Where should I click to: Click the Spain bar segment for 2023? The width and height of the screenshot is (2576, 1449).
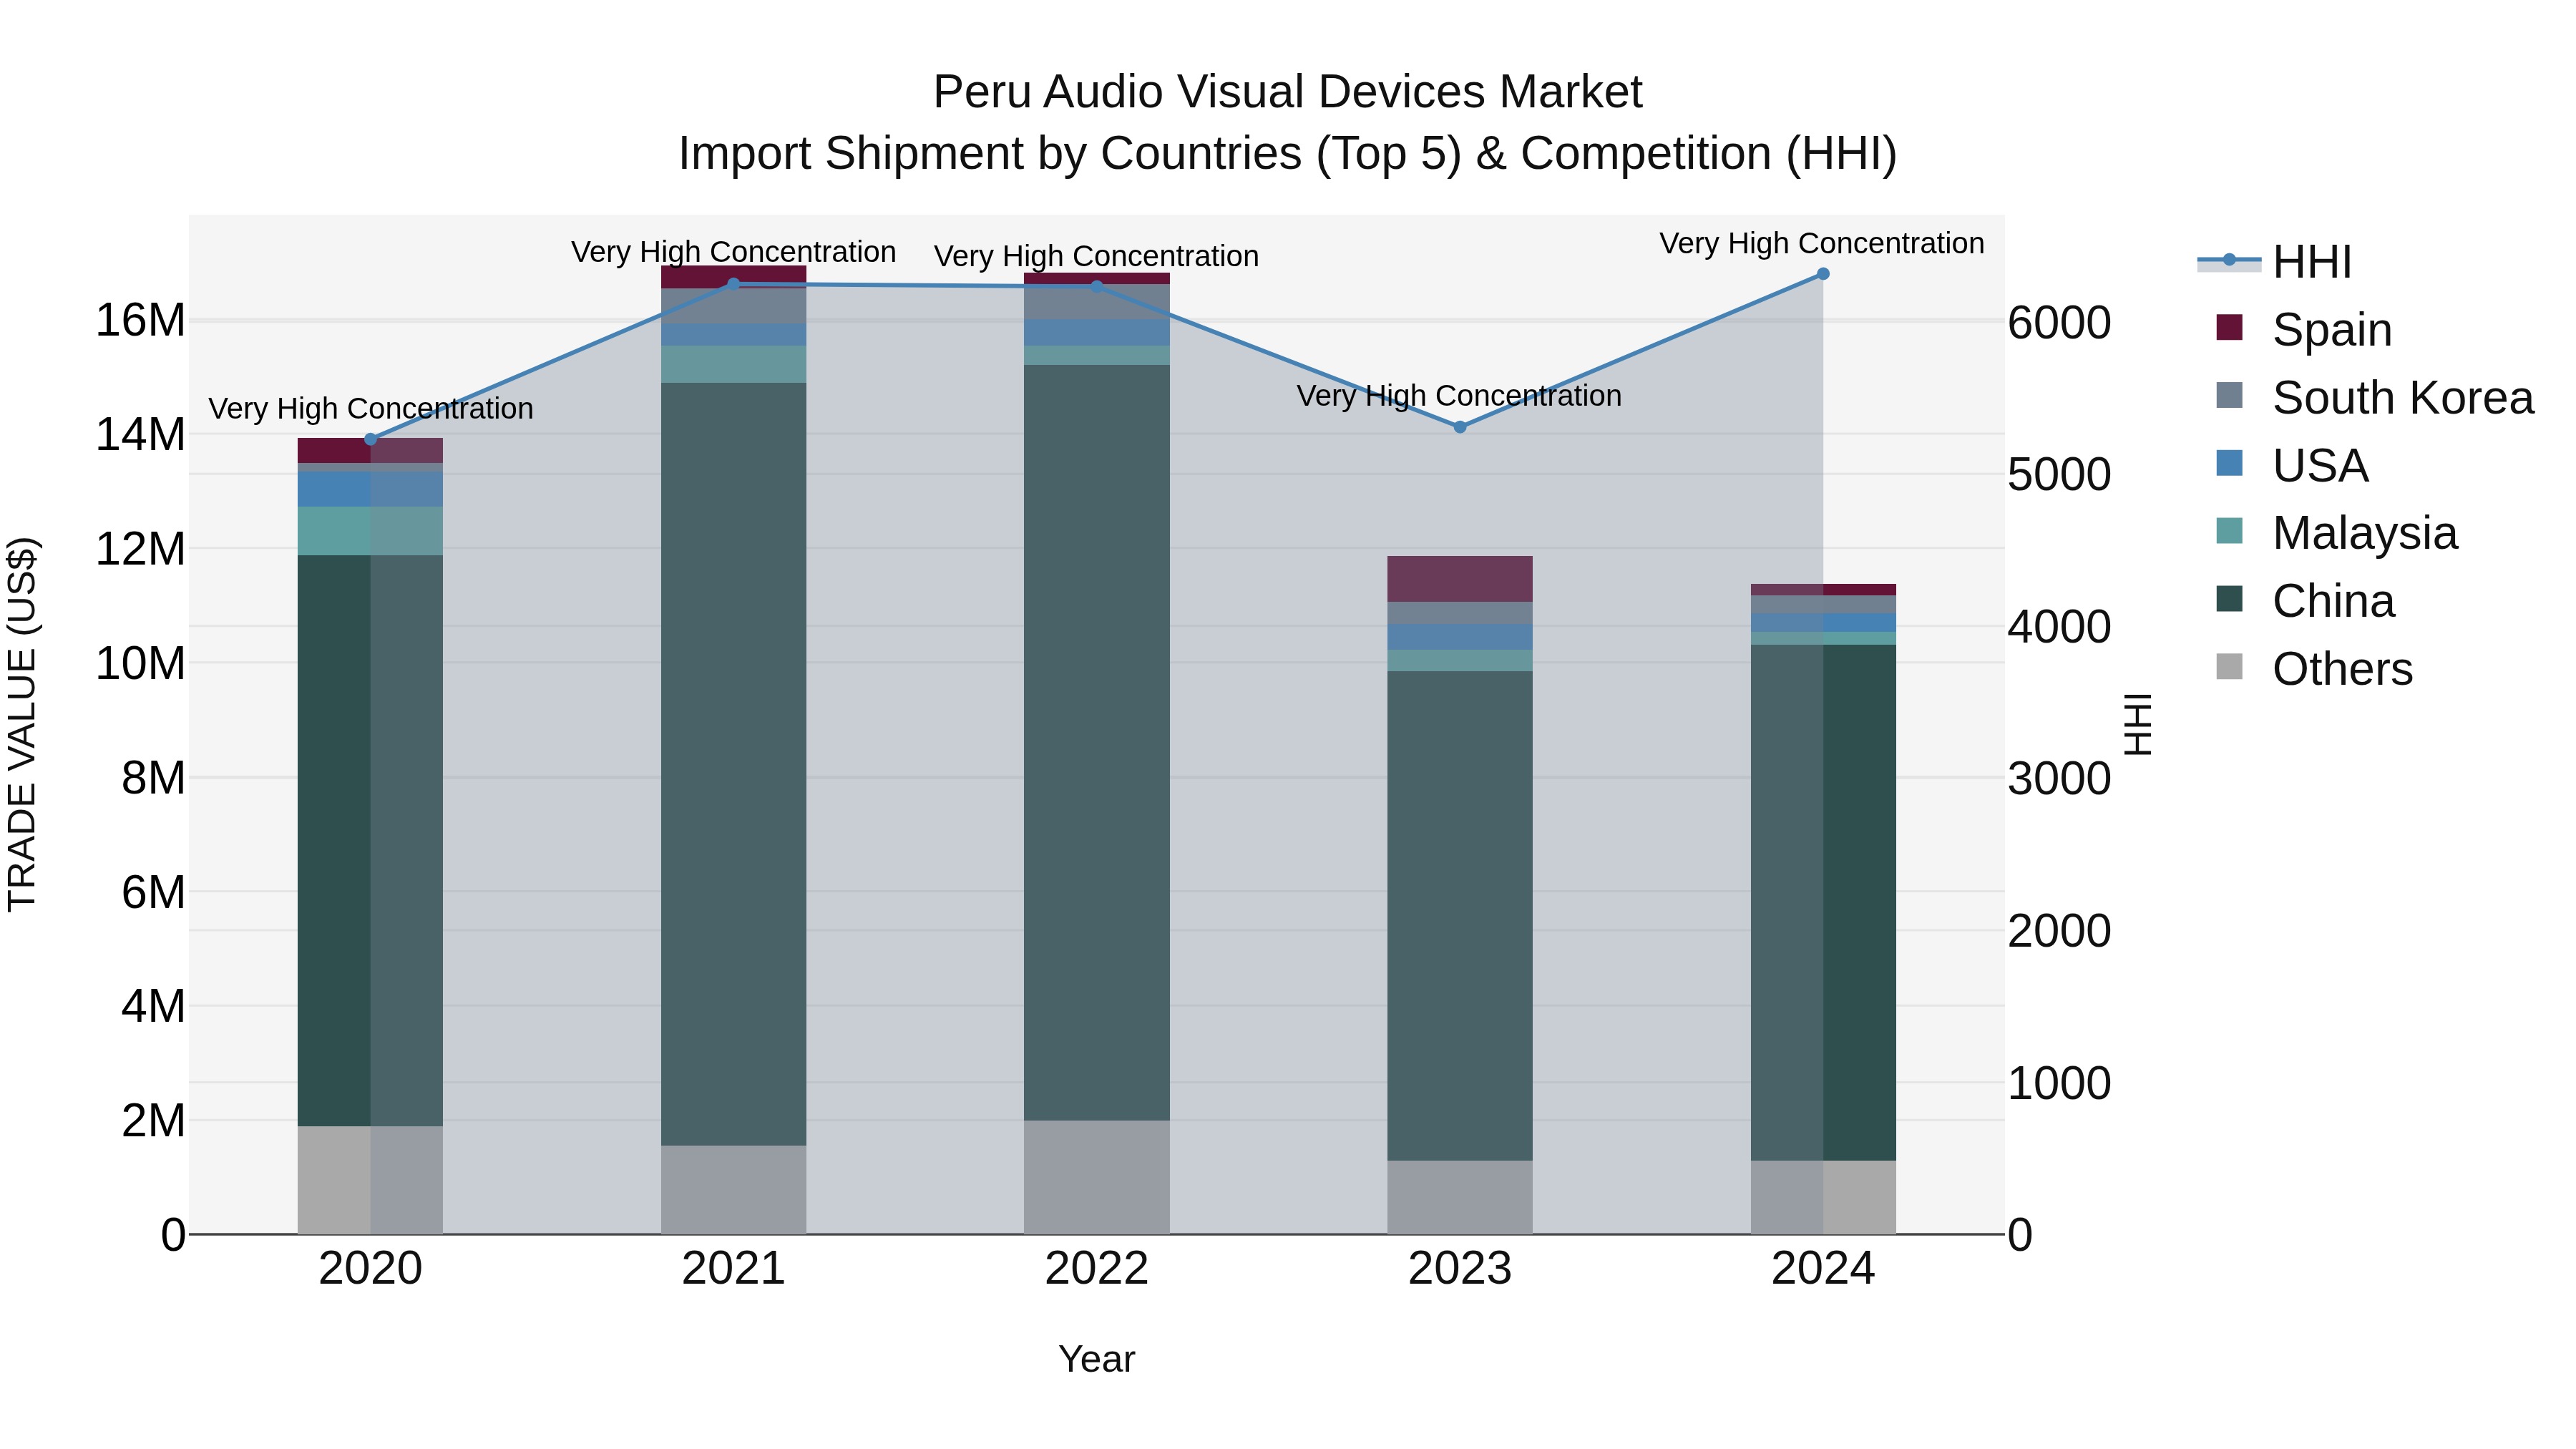pyautogui.click(x=1460, y=579)
